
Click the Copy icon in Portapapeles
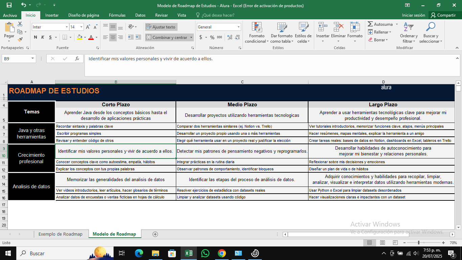20,32
